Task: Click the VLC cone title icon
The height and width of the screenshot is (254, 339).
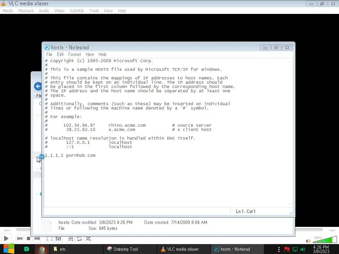Action: [3, 3]
